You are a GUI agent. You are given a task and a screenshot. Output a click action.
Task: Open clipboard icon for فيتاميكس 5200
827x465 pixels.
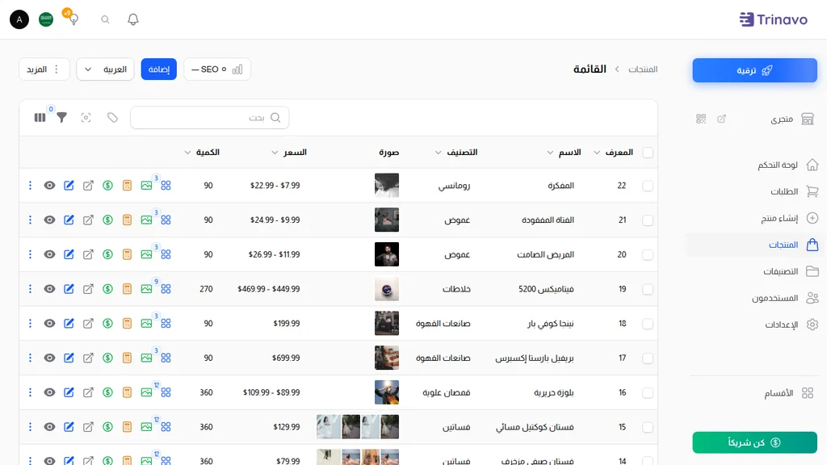tap(127, 289)
